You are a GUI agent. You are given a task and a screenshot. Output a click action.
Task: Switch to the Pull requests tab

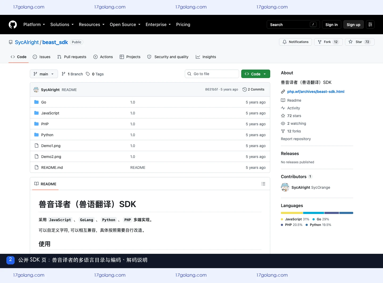click(72, 57)
